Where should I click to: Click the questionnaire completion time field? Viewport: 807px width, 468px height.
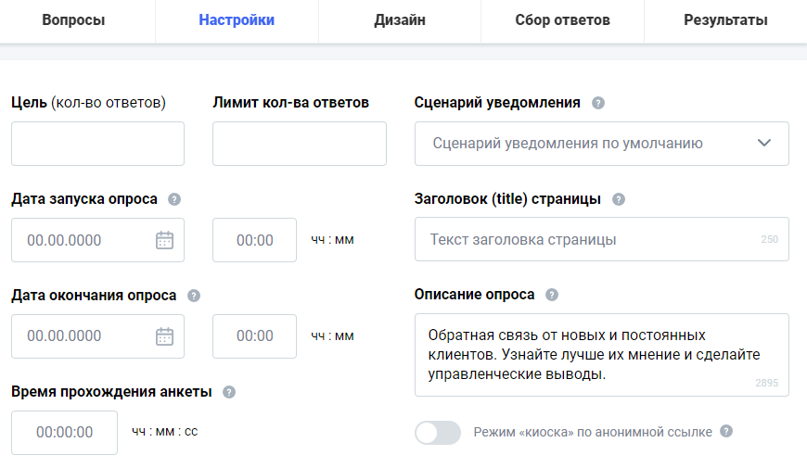65,433
